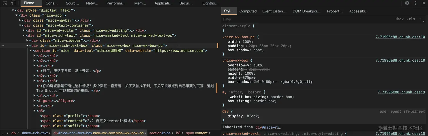428x136 pixels.
Task: Select breadcrumb #nice-rich-text
Action: click(x=35, y=133)
